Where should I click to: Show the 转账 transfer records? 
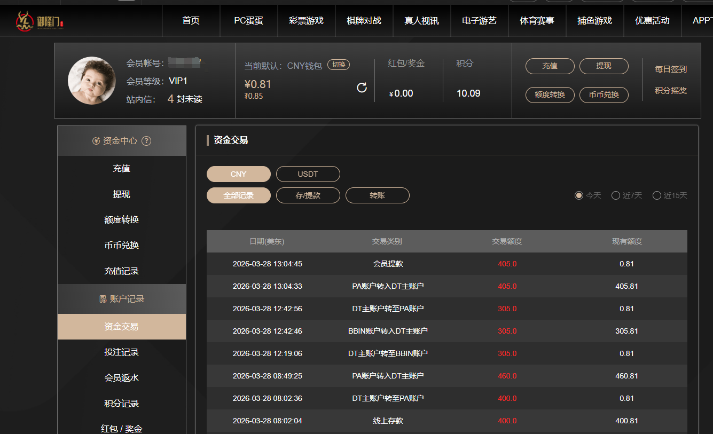coord(377,195)
